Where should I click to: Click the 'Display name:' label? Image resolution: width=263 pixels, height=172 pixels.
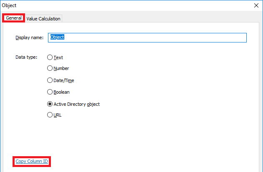click(30, 37)
